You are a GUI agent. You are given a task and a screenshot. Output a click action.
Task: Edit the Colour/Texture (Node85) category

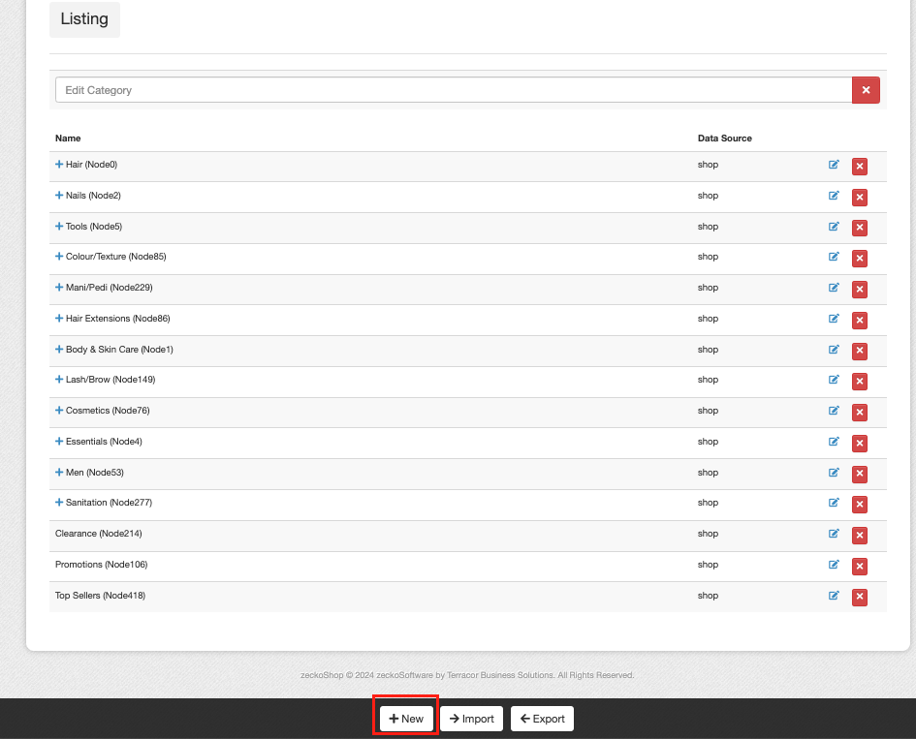coord(834,257)
